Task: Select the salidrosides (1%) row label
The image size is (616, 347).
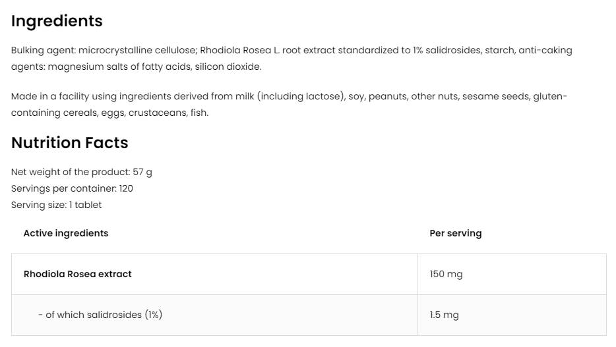Action: pos(100,315)
